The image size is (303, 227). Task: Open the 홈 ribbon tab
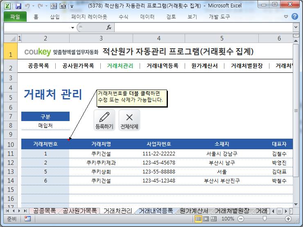tap(36, 17)
